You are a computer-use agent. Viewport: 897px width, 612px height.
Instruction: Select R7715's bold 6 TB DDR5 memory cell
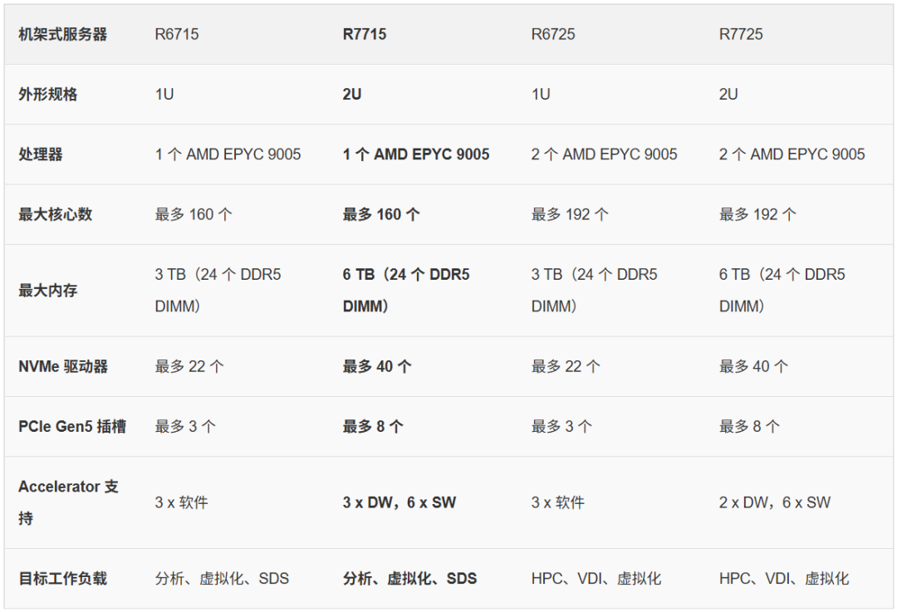pyautogui.click(x=406, y=291)
